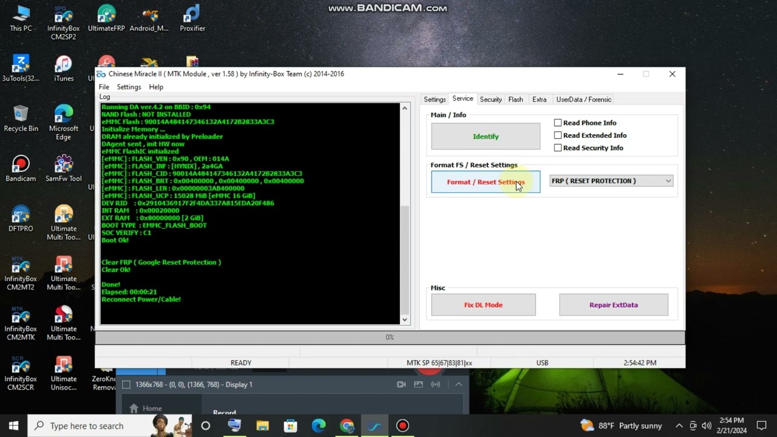The height and width of the screenshot is (437, 777).
Task: Switch to the Extra tab
Action: [x=539, y=100]
